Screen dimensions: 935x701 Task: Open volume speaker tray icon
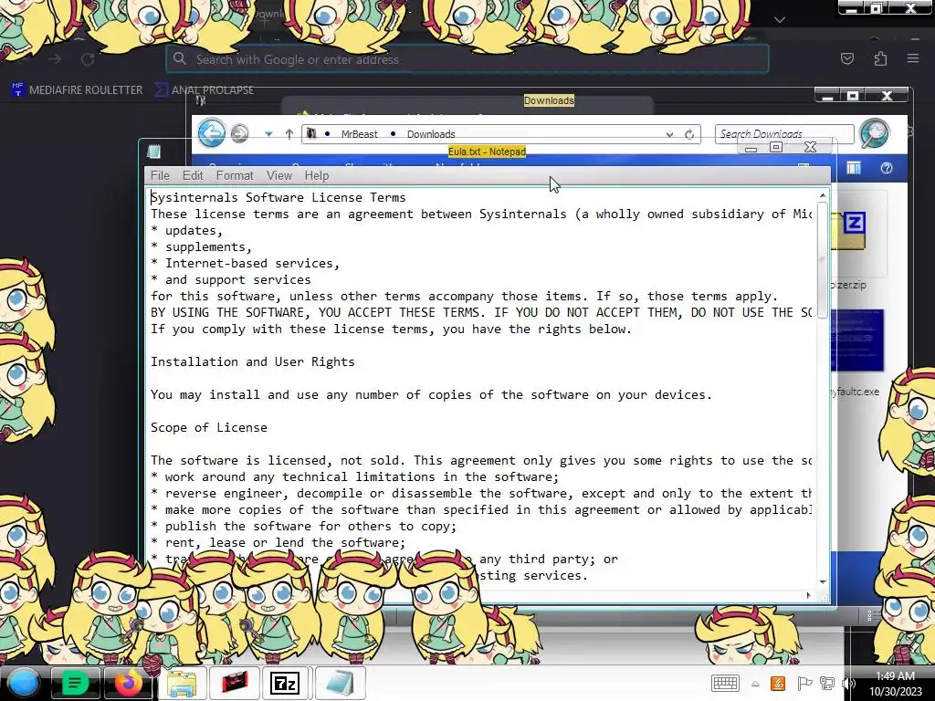tap(848, 684)
